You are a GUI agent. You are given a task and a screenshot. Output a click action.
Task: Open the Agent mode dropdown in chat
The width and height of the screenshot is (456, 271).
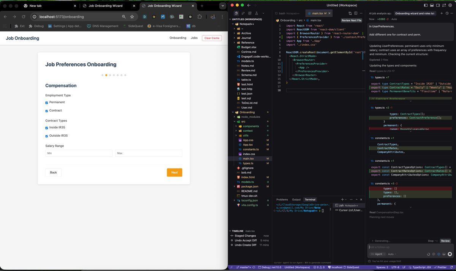[378, 254]
